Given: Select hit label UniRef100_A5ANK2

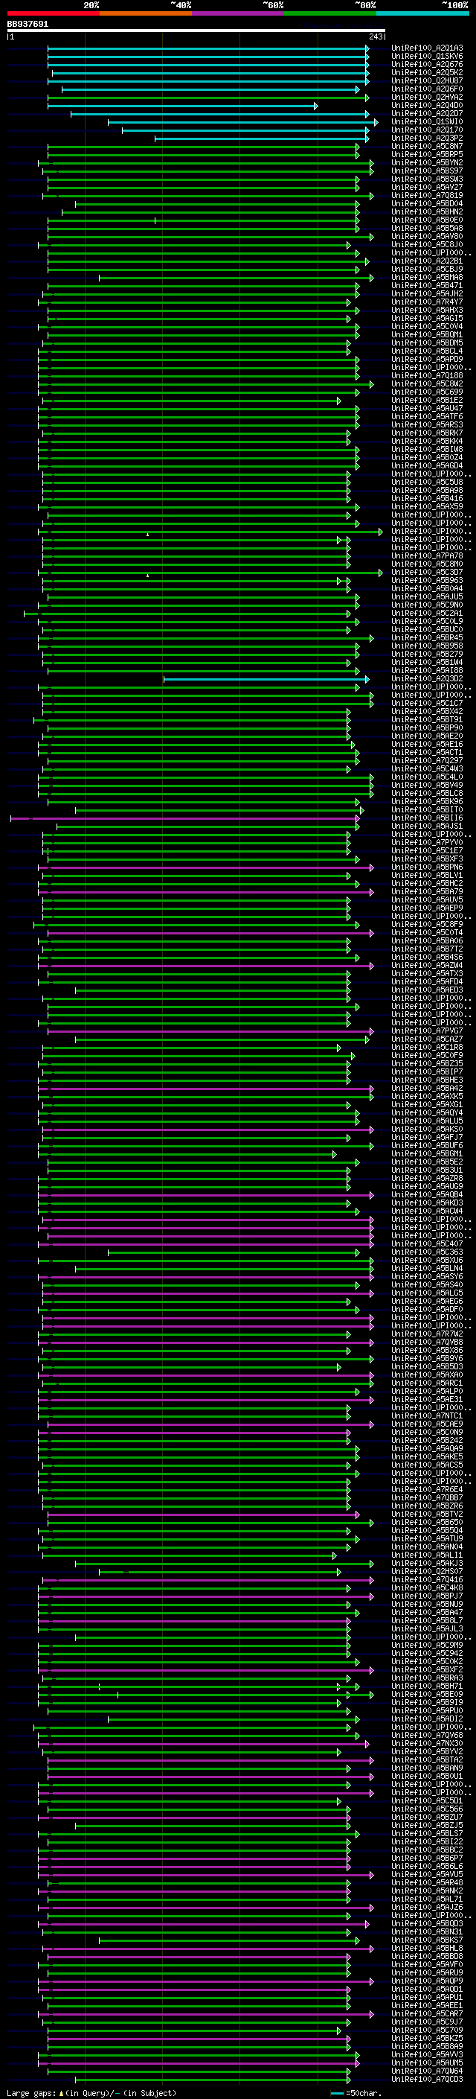Looking at the screenshot, I should pyautogui.click(x=427, y=1891).
